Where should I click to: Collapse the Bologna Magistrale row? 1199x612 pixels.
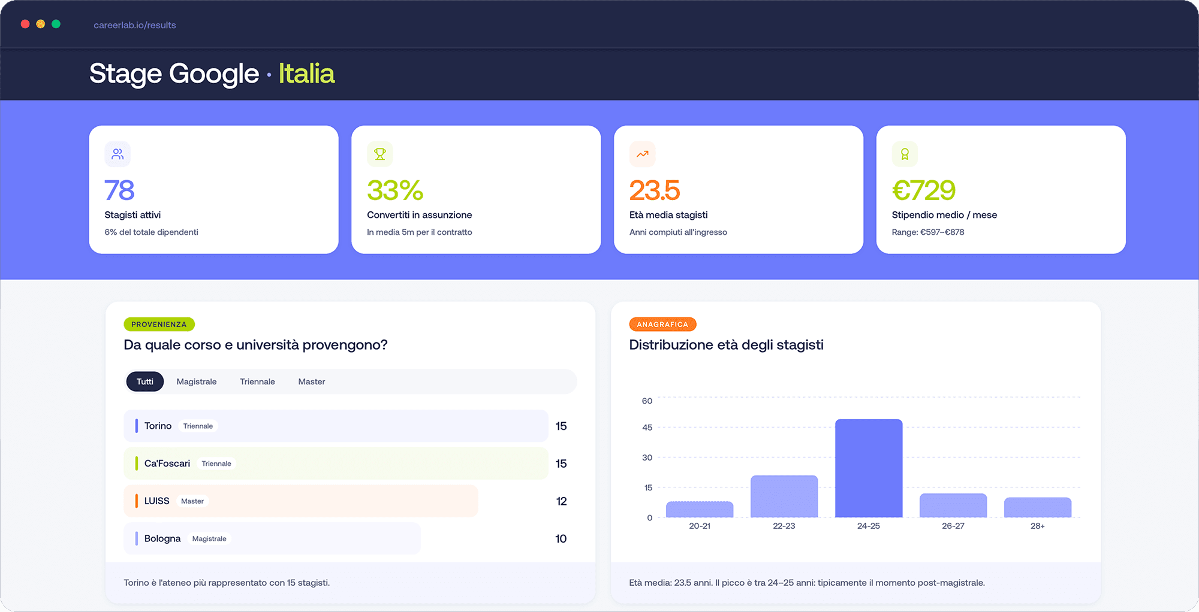pyautogui.click(x=272, y=538)
